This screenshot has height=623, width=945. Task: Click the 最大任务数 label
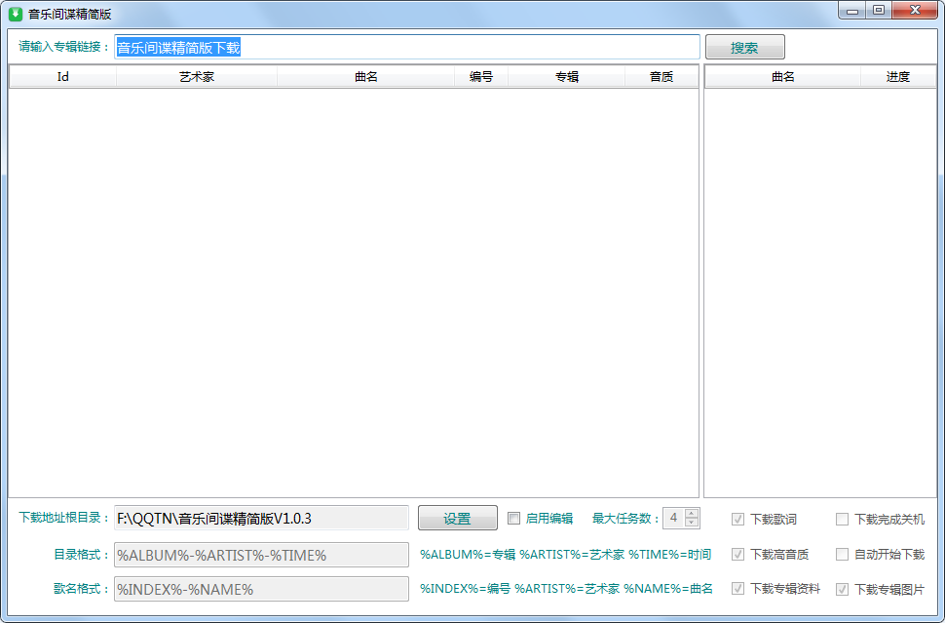tap(626, 518)
